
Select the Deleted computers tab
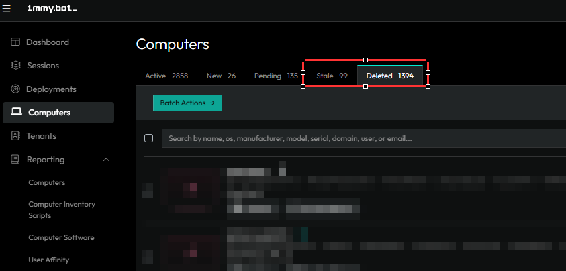389,76
